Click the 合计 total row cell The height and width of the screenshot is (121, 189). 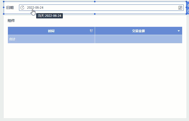[x=51, y=39]
